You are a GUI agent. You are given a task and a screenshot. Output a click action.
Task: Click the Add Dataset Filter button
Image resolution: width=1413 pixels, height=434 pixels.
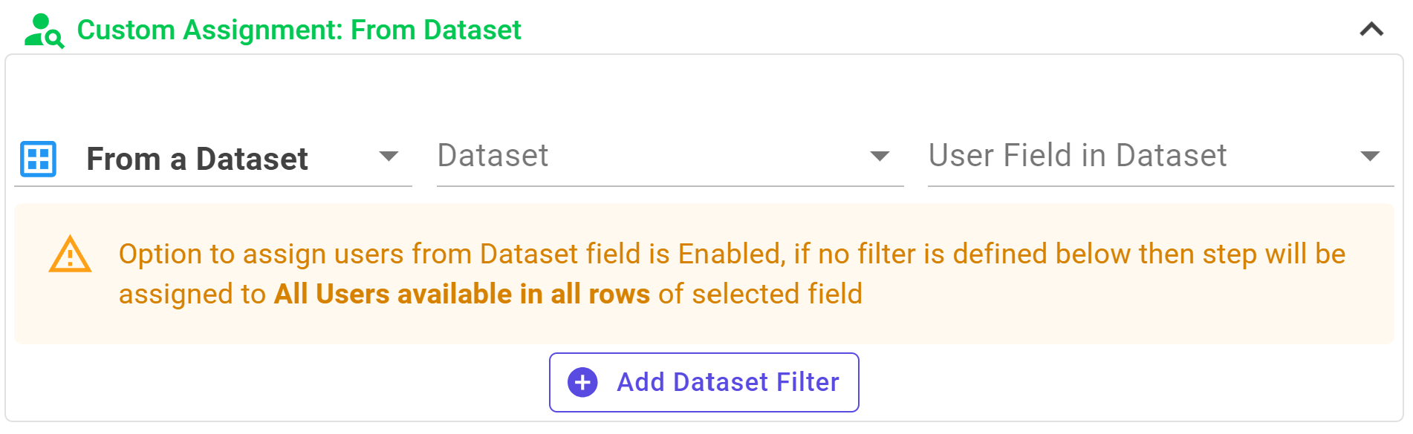tap(704, 383)
